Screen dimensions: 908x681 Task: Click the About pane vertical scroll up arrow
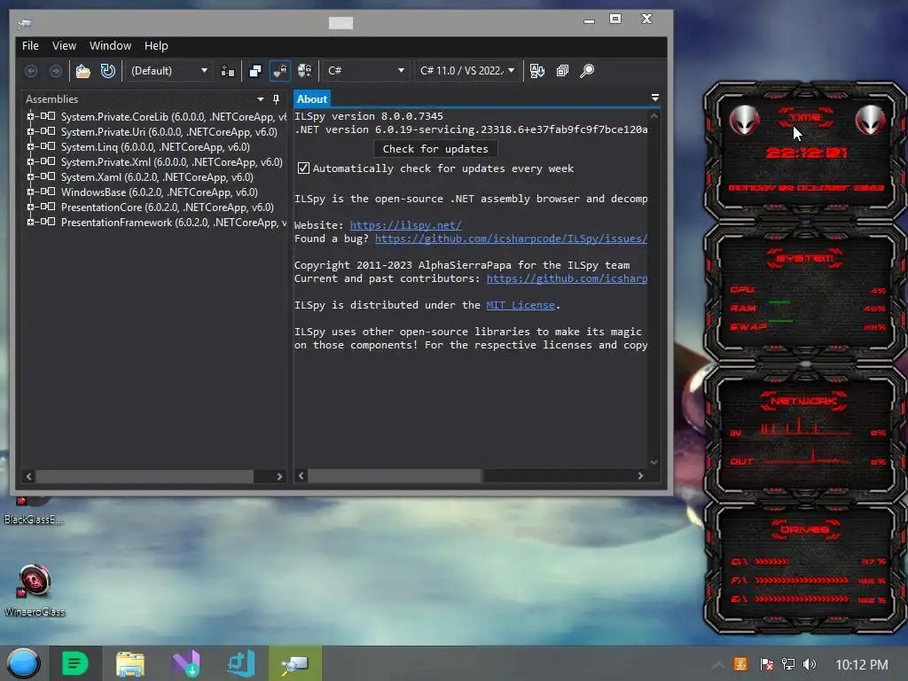[x=654, y=116]
